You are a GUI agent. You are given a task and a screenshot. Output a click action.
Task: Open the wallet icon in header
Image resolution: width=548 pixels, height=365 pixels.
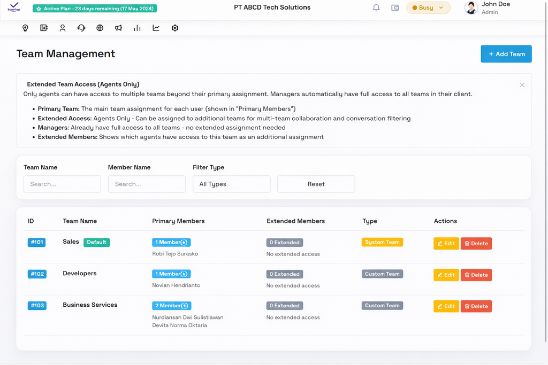tap(395, 8)
